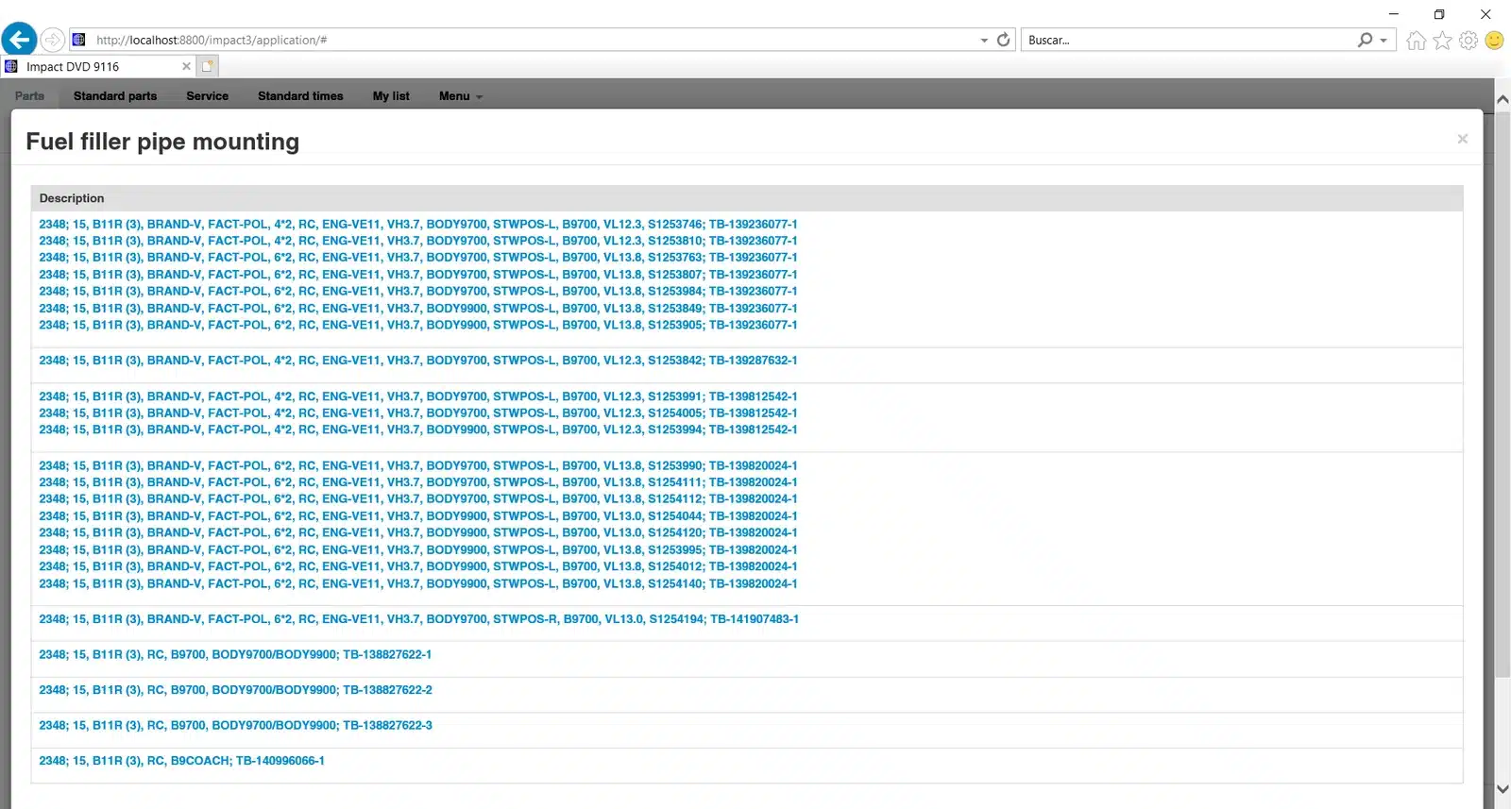Image resolution: width=1511 pixels, height=809 pixels.
Task: Close the Impact DVD 9116 tab
Action: click(x=186, y=66)
